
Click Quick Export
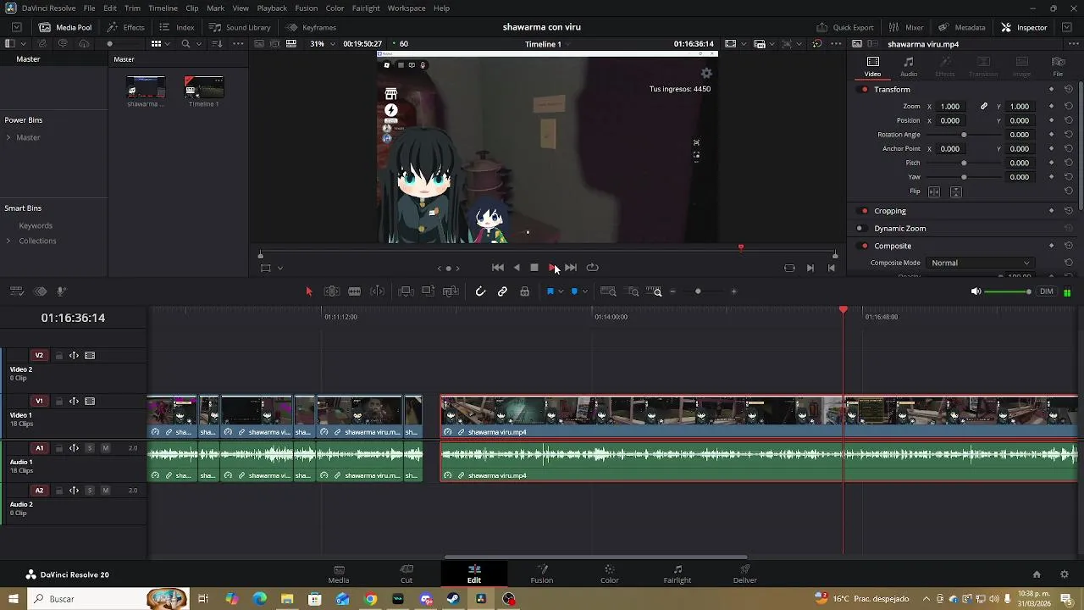[x=845, y=27]
